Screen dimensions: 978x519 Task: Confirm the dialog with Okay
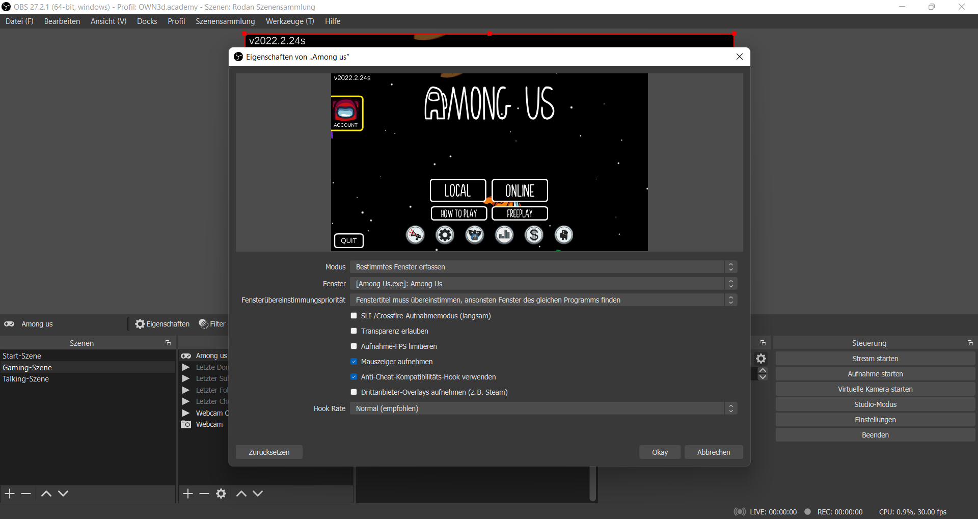click(x=660, y=452)
